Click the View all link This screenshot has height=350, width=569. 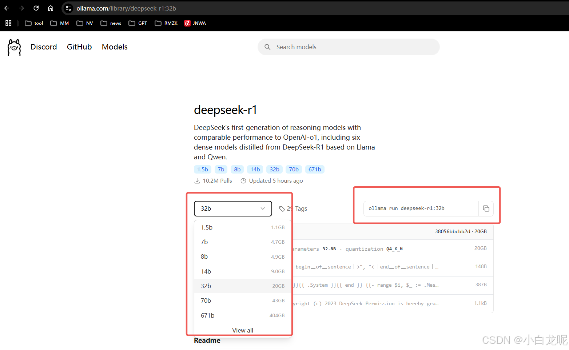point(242,330)
